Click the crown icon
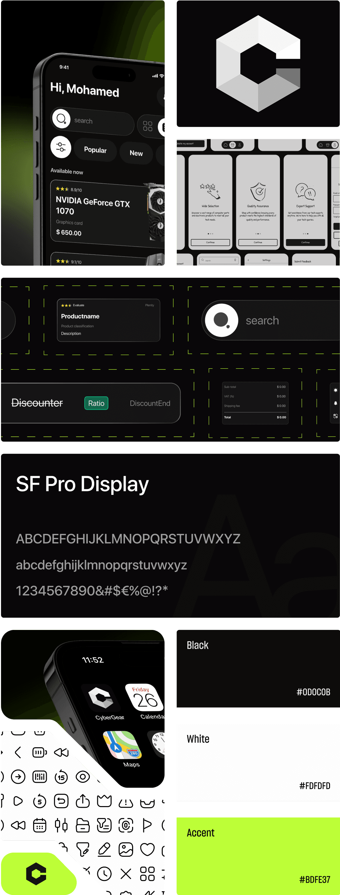 click(x=104, y=801)
